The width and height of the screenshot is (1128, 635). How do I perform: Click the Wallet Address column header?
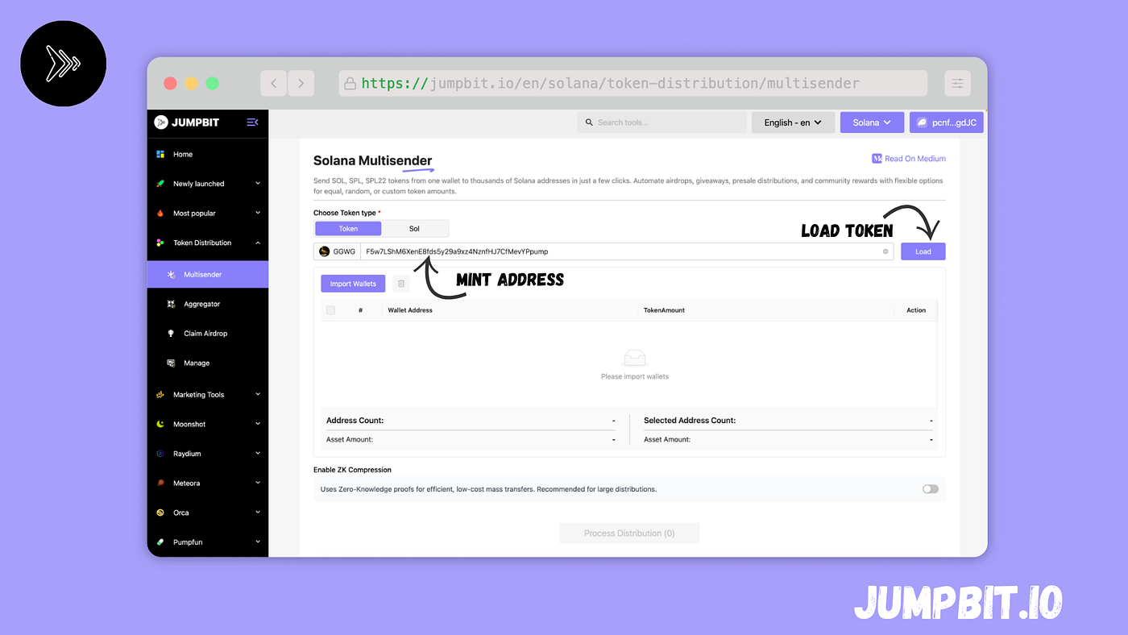pos(410,310)
